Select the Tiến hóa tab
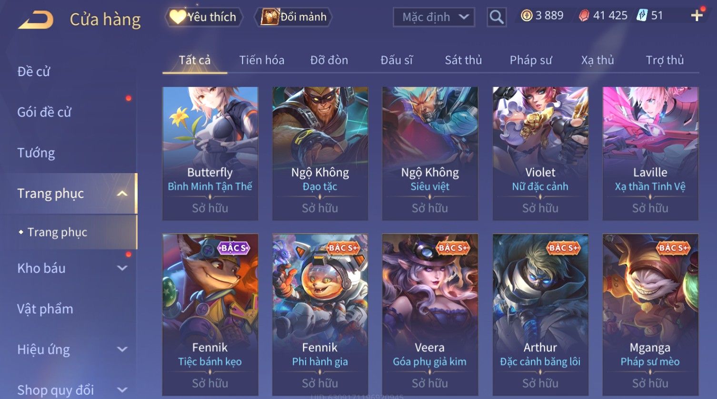Screen dimensions: 717x399 (262, 60)
